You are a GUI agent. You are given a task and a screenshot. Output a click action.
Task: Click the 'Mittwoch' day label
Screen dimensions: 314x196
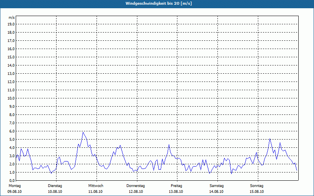[96, 186]
